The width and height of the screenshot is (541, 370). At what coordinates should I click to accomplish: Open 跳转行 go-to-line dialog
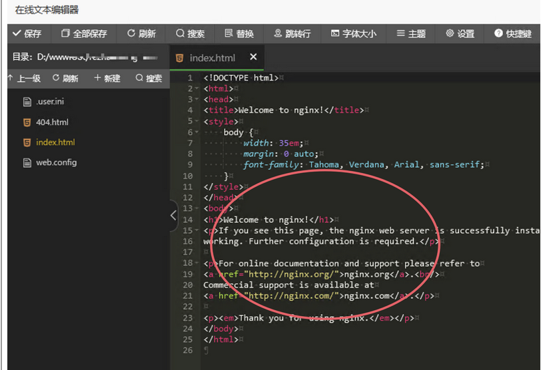[x=292, y=34]
